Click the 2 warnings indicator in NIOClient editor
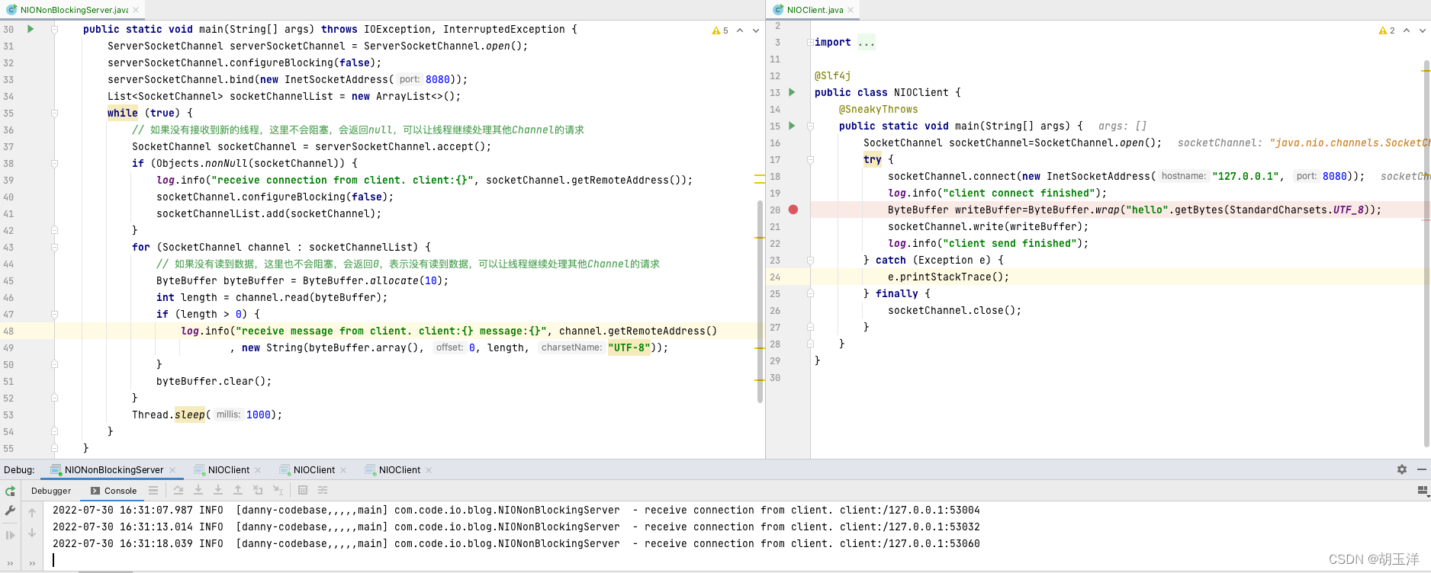Screen dimensions: 1431x573 point(1387,30)
